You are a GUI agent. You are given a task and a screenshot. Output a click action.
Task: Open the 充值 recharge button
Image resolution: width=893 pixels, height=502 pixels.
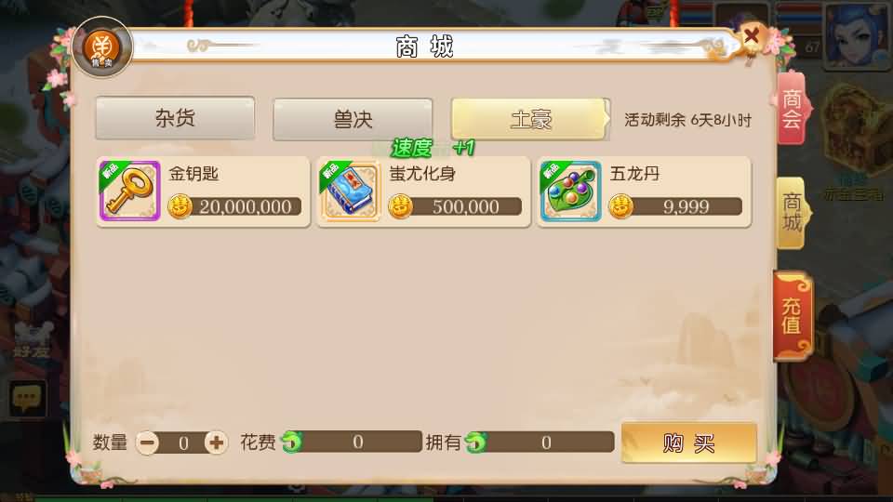coord(793,316)
